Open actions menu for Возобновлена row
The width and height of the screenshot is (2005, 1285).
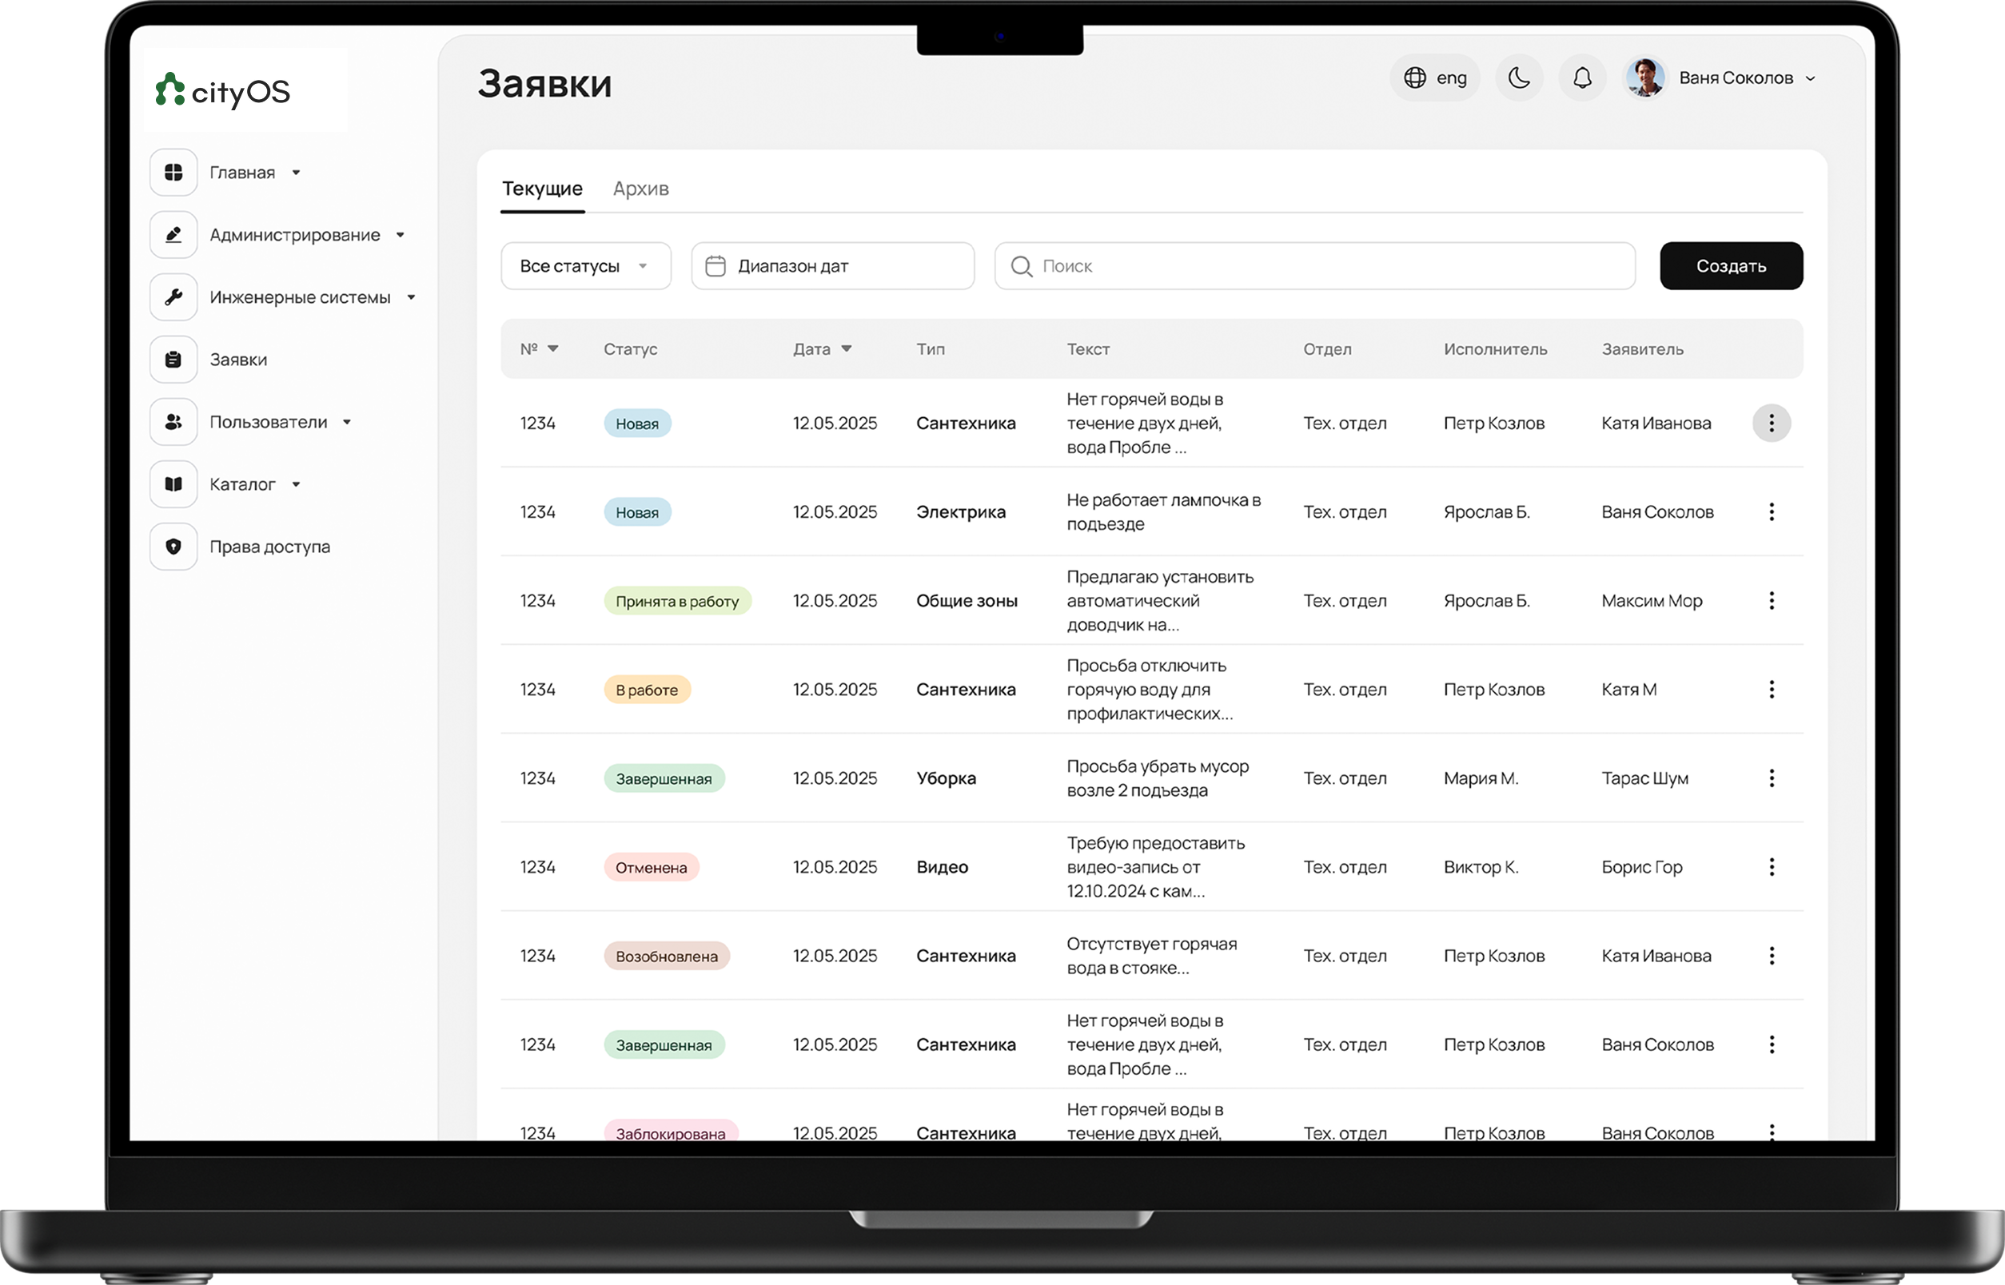coord(1772,957)
